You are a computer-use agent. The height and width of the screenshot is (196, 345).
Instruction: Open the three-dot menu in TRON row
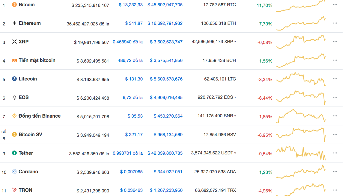point(335,190)
